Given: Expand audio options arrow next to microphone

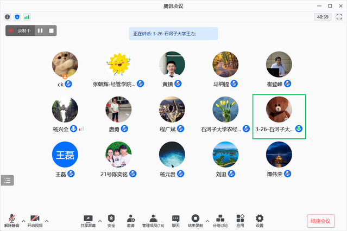Looking at the screenshot, I should pyautogui.click(x=23, y=221).
